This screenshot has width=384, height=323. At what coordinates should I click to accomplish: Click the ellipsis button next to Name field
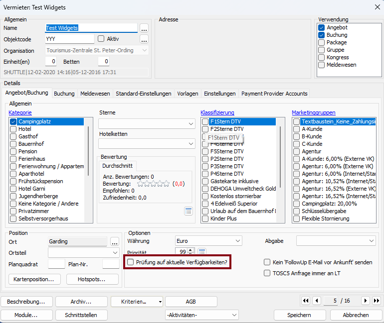144,28
